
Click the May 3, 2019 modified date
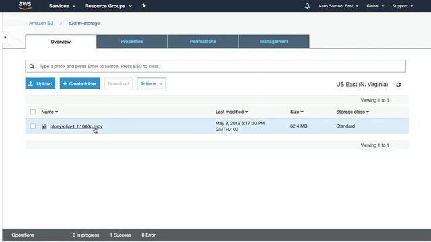coord(240,126)
